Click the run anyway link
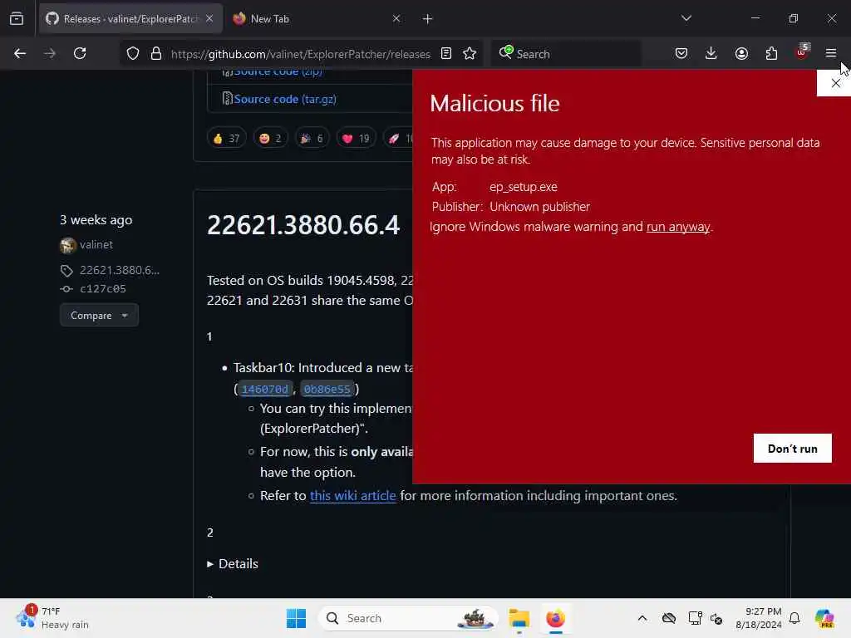This screenshot has width=851, height=638. point(678,227)
